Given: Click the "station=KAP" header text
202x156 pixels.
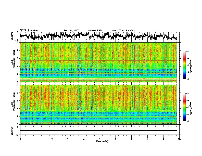Looking at the screenshot, I should (x=95, y=31).
